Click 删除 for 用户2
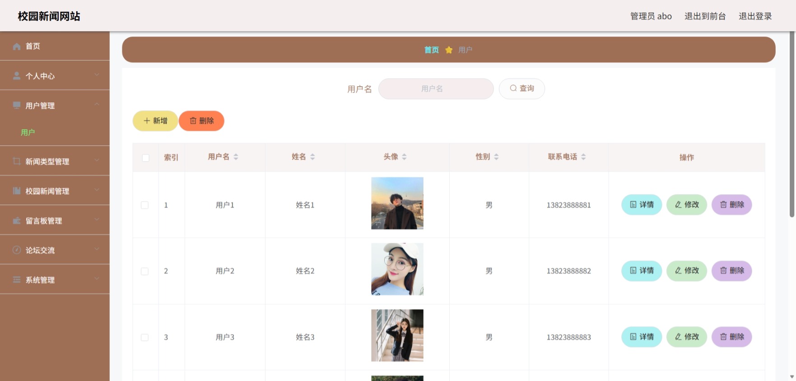Screen dimensions: 796x381 732,270
